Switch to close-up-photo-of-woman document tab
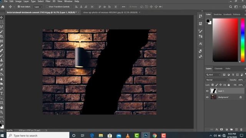Image resolution: width=246 pixels, height=138 pixels. [110, 12]
